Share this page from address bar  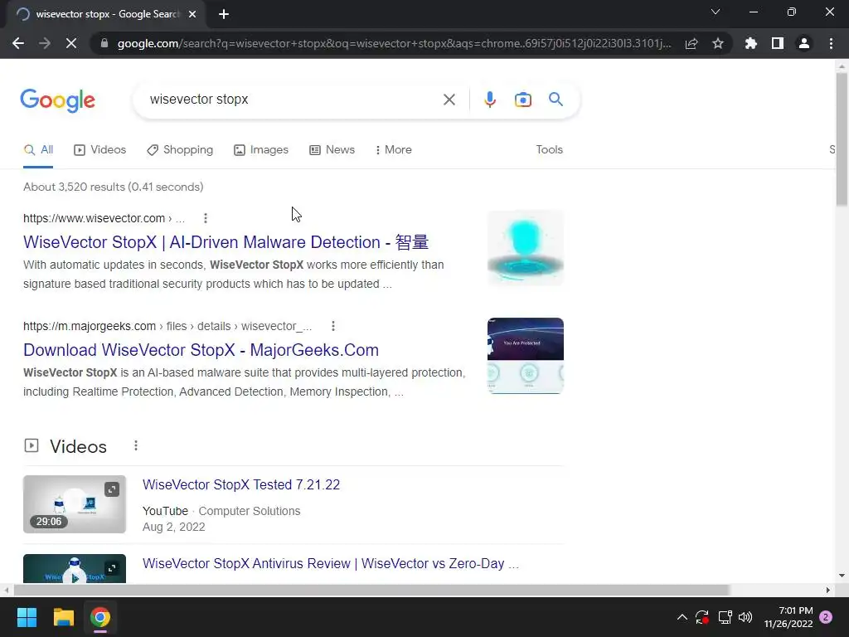(691, 43)
